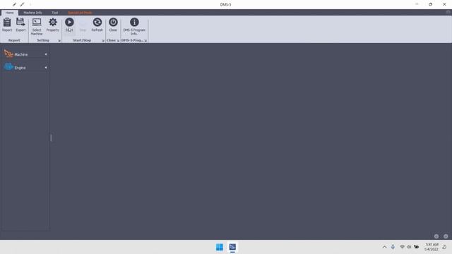Open the DMS-5 Prog group dialog launcher
Viewport: 452px width, 254px height.
[x=145, y=41]
